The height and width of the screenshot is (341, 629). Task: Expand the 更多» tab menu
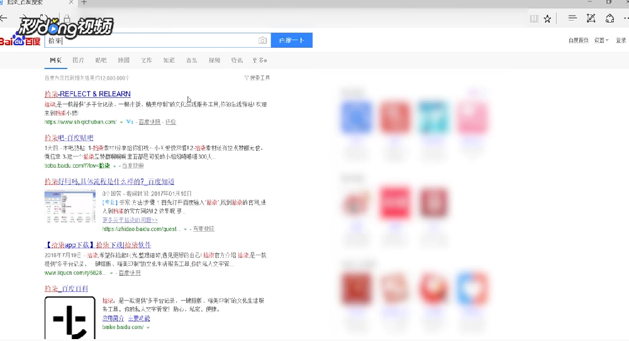260,60
